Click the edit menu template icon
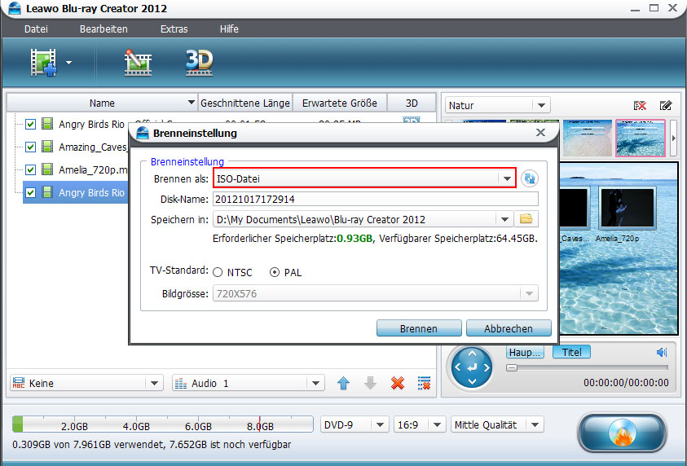This screenshot has width=687, height=466. pyautogui.click(x=666, y=106)
